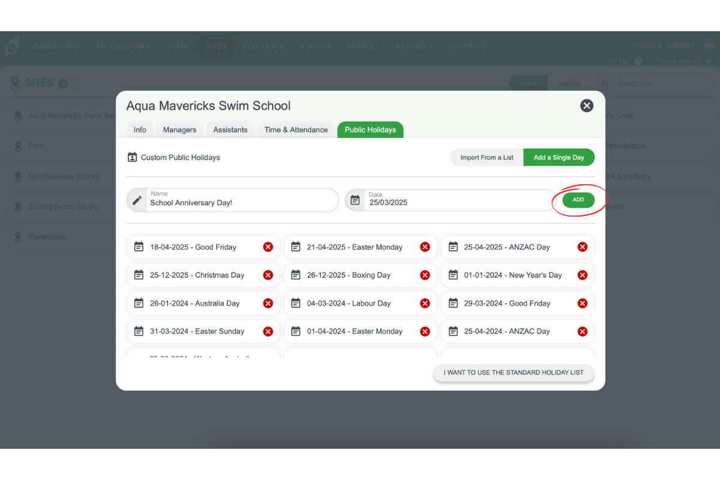Click pencil icon beside Name field
This screenshot has width=720, height=480.
click(137, 200)
